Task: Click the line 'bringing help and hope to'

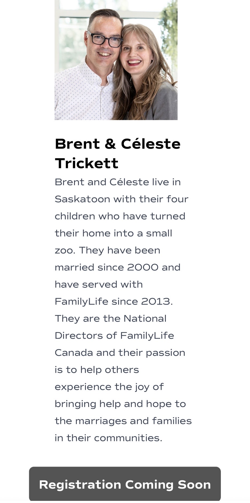Action: [x=120, y=404]
